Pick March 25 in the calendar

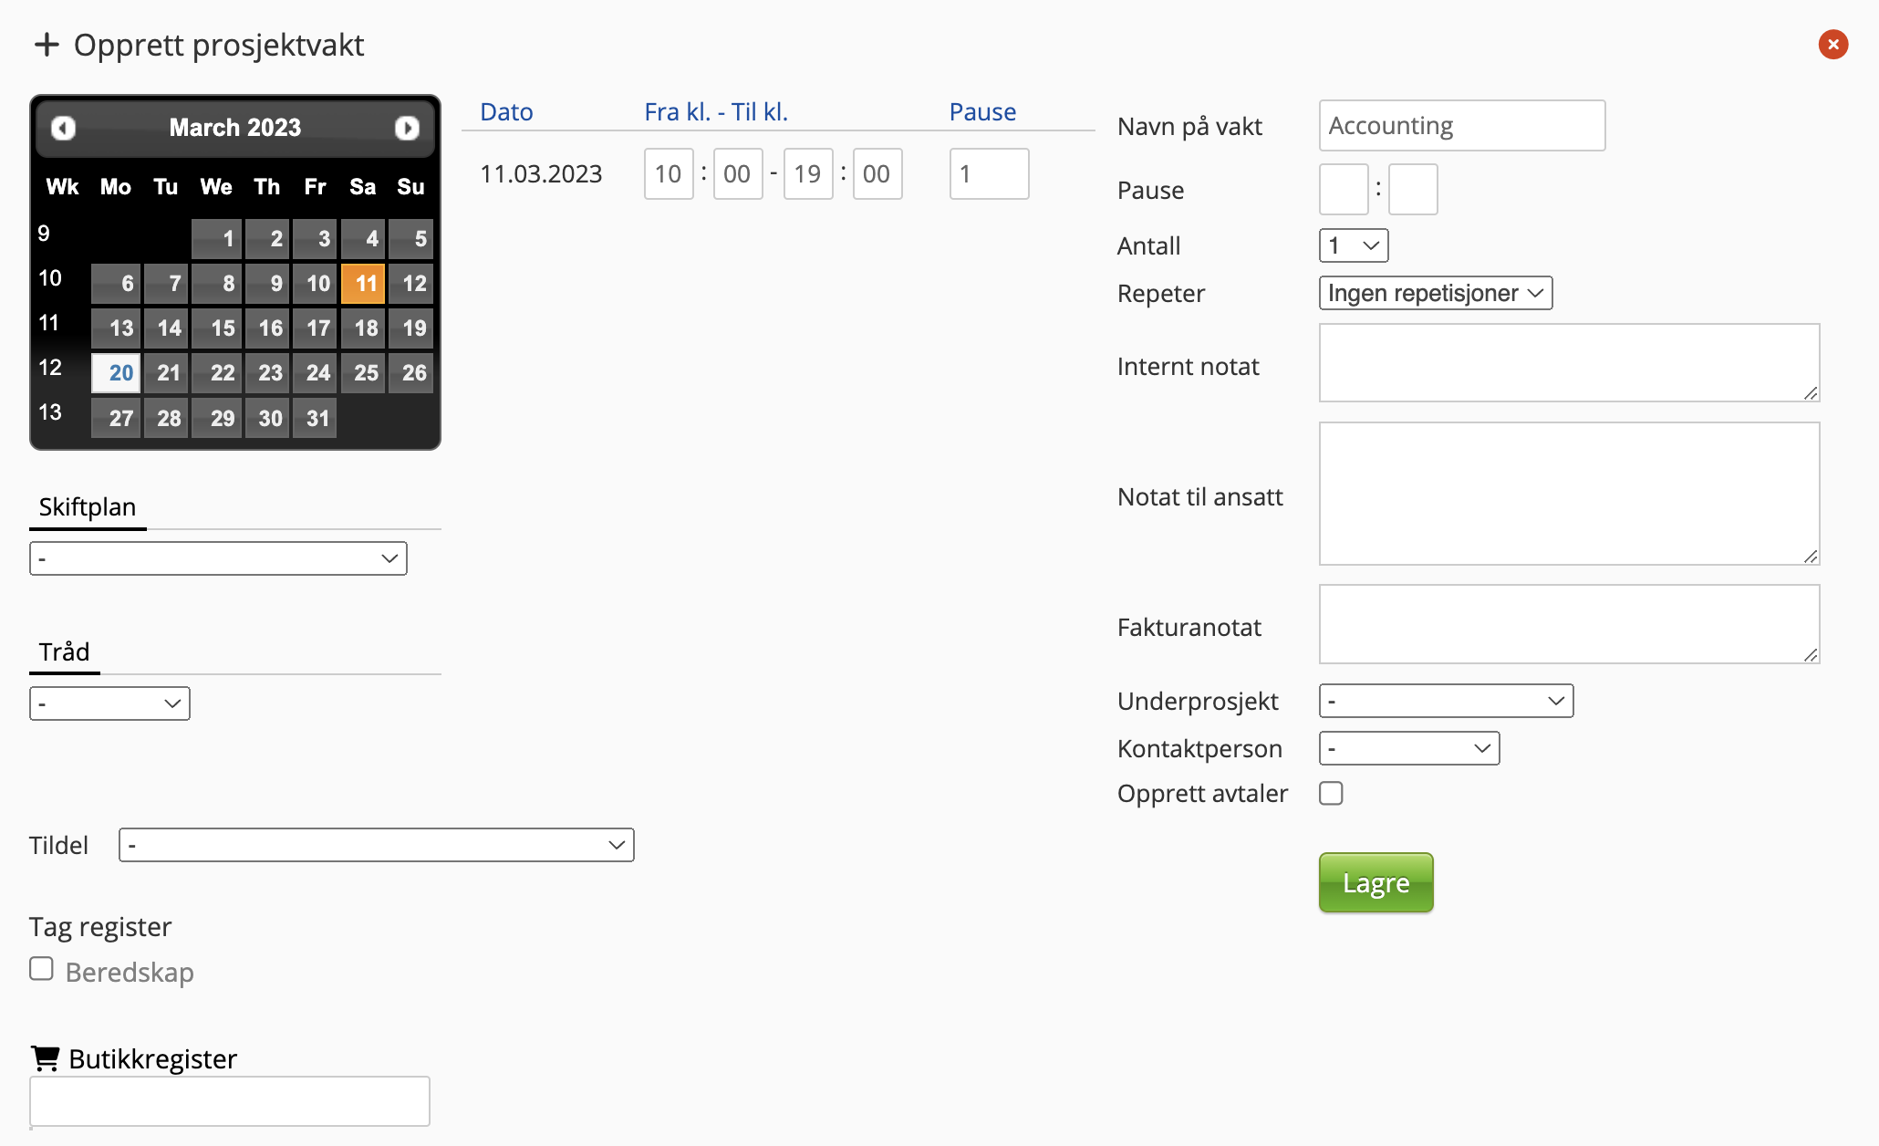(x=365, y=373)
